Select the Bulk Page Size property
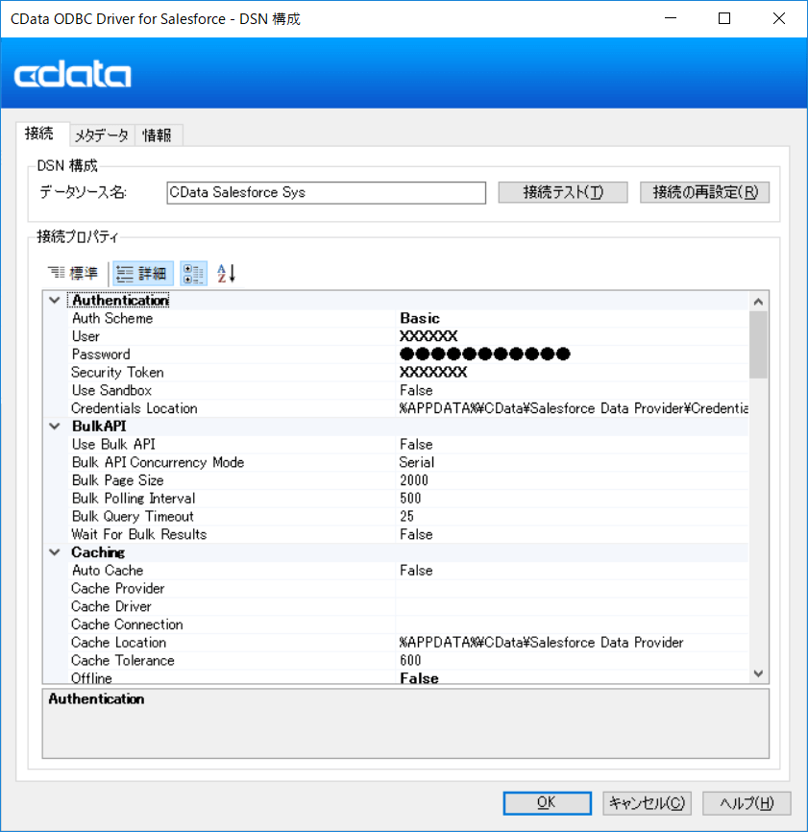Image resolution: width=808 pixels, height=832 pixels. pyautogui.click(x=408, y=480)
